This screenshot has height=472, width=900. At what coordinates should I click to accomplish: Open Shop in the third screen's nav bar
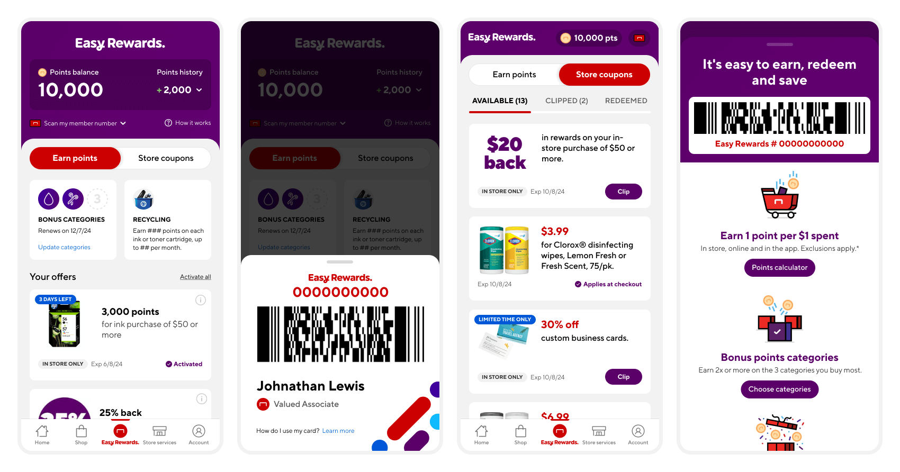click(520, 435)
